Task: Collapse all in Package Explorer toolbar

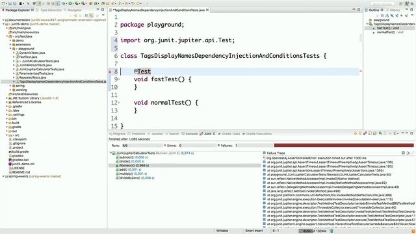Action: pos(86,16)
